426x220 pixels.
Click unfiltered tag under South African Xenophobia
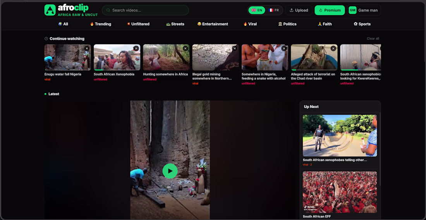tap(101, 79)
